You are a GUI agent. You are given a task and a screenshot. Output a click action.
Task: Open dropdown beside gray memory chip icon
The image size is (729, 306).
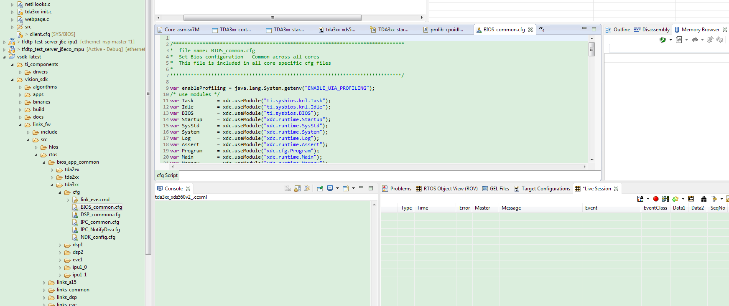pos(702,40)
